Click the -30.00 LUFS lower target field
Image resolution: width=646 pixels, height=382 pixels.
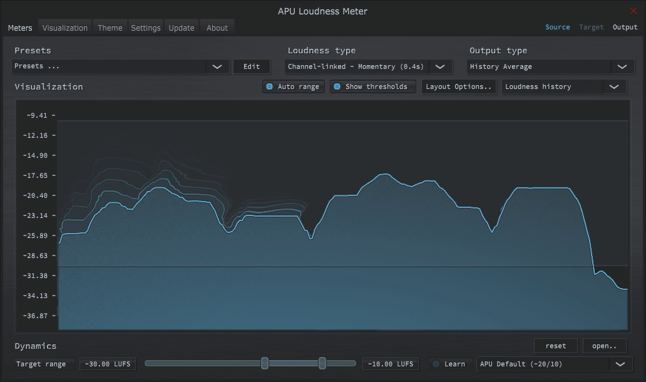[x=108, y=364]
